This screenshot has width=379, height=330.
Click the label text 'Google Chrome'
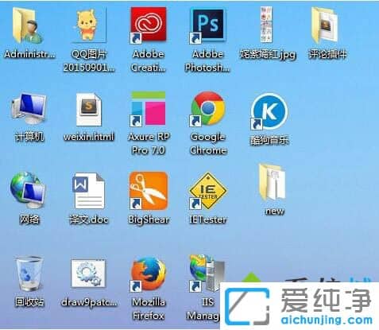208,144
